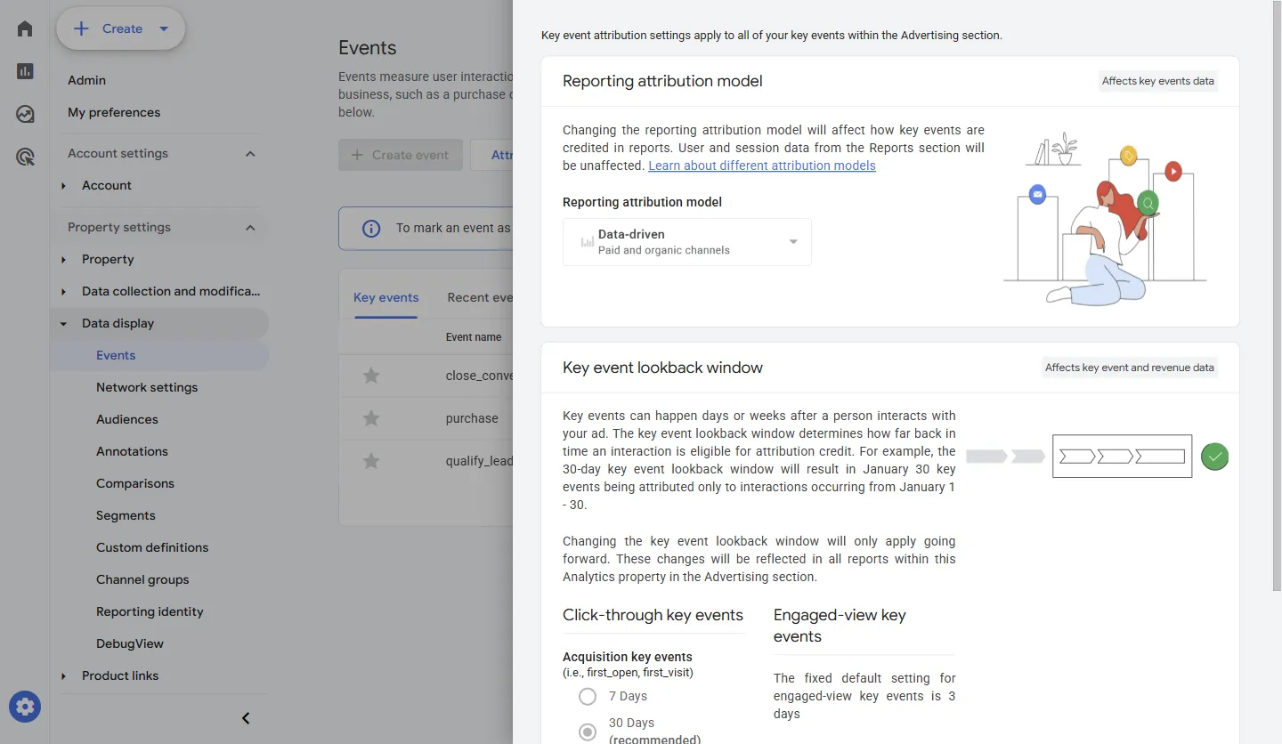Open Audiences in sidebar

(127, 419)
